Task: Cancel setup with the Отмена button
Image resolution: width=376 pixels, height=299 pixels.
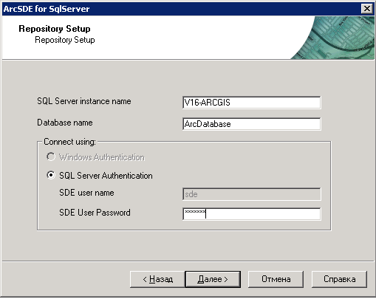Action: pos(276,279)
